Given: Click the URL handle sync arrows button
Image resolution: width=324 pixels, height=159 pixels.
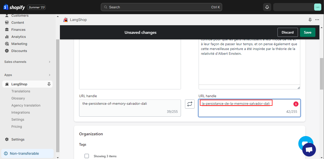Looking at the screenshot, I should [190, 104].
